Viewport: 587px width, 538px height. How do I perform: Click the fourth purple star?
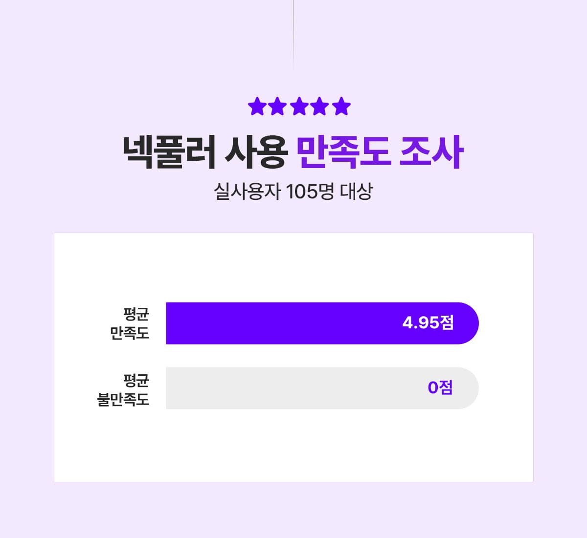320,106
